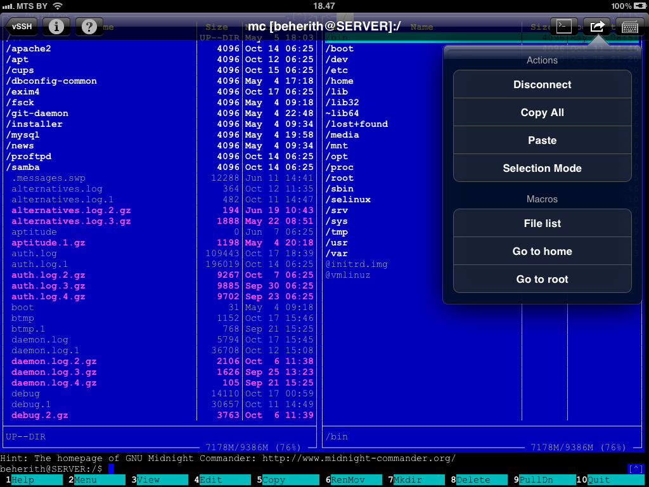Tap 4 Edit function key
Image resolution: width=649 pixels, height=487 pixels.
point(222,480)
